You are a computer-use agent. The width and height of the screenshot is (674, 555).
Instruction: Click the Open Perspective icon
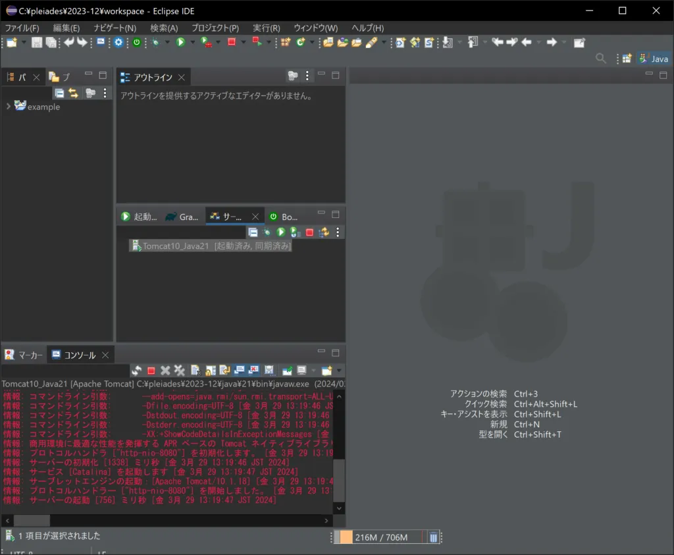pos(627,59)
